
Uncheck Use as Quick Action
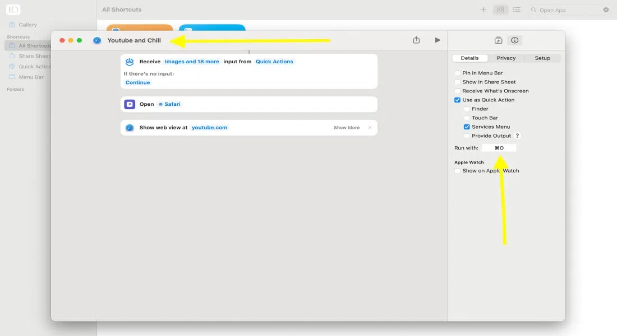(x=457, y=100)
